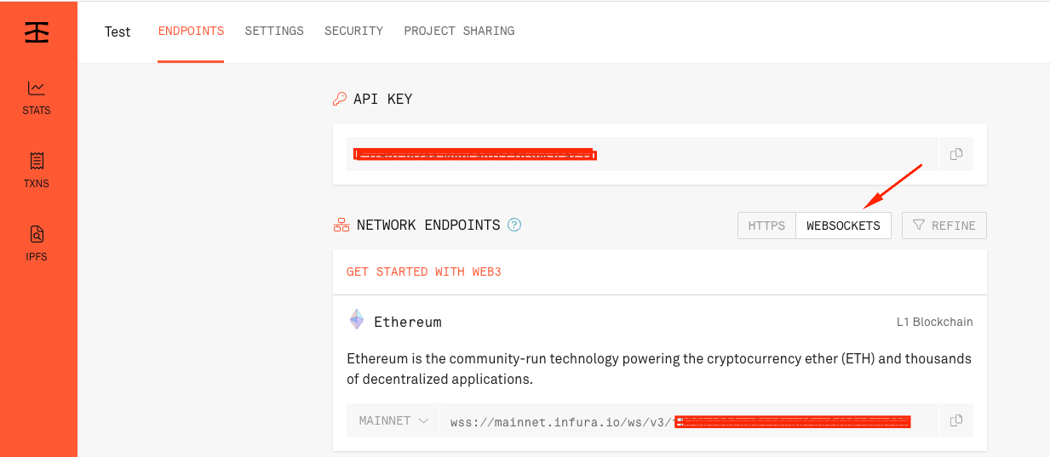The image size is (1050, 457).
Task: Click the Infura logo icon
Action: click(x=37, y=31)
